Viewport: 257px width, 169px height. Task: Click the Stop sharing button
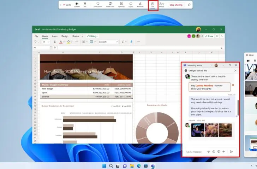tap(176, 5)
